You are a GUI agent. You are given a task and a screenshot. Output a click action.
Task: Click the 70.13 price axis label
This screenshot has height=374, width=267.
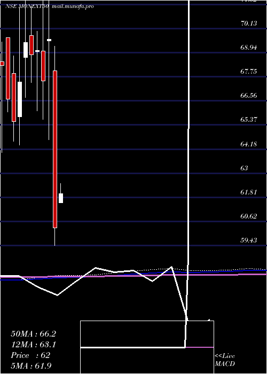pos(249,24)
